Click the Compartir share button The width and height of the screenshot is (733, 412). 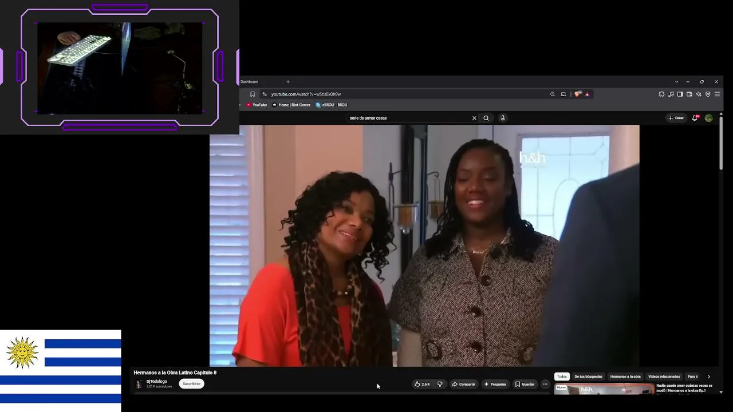click(x=463, y=384)
